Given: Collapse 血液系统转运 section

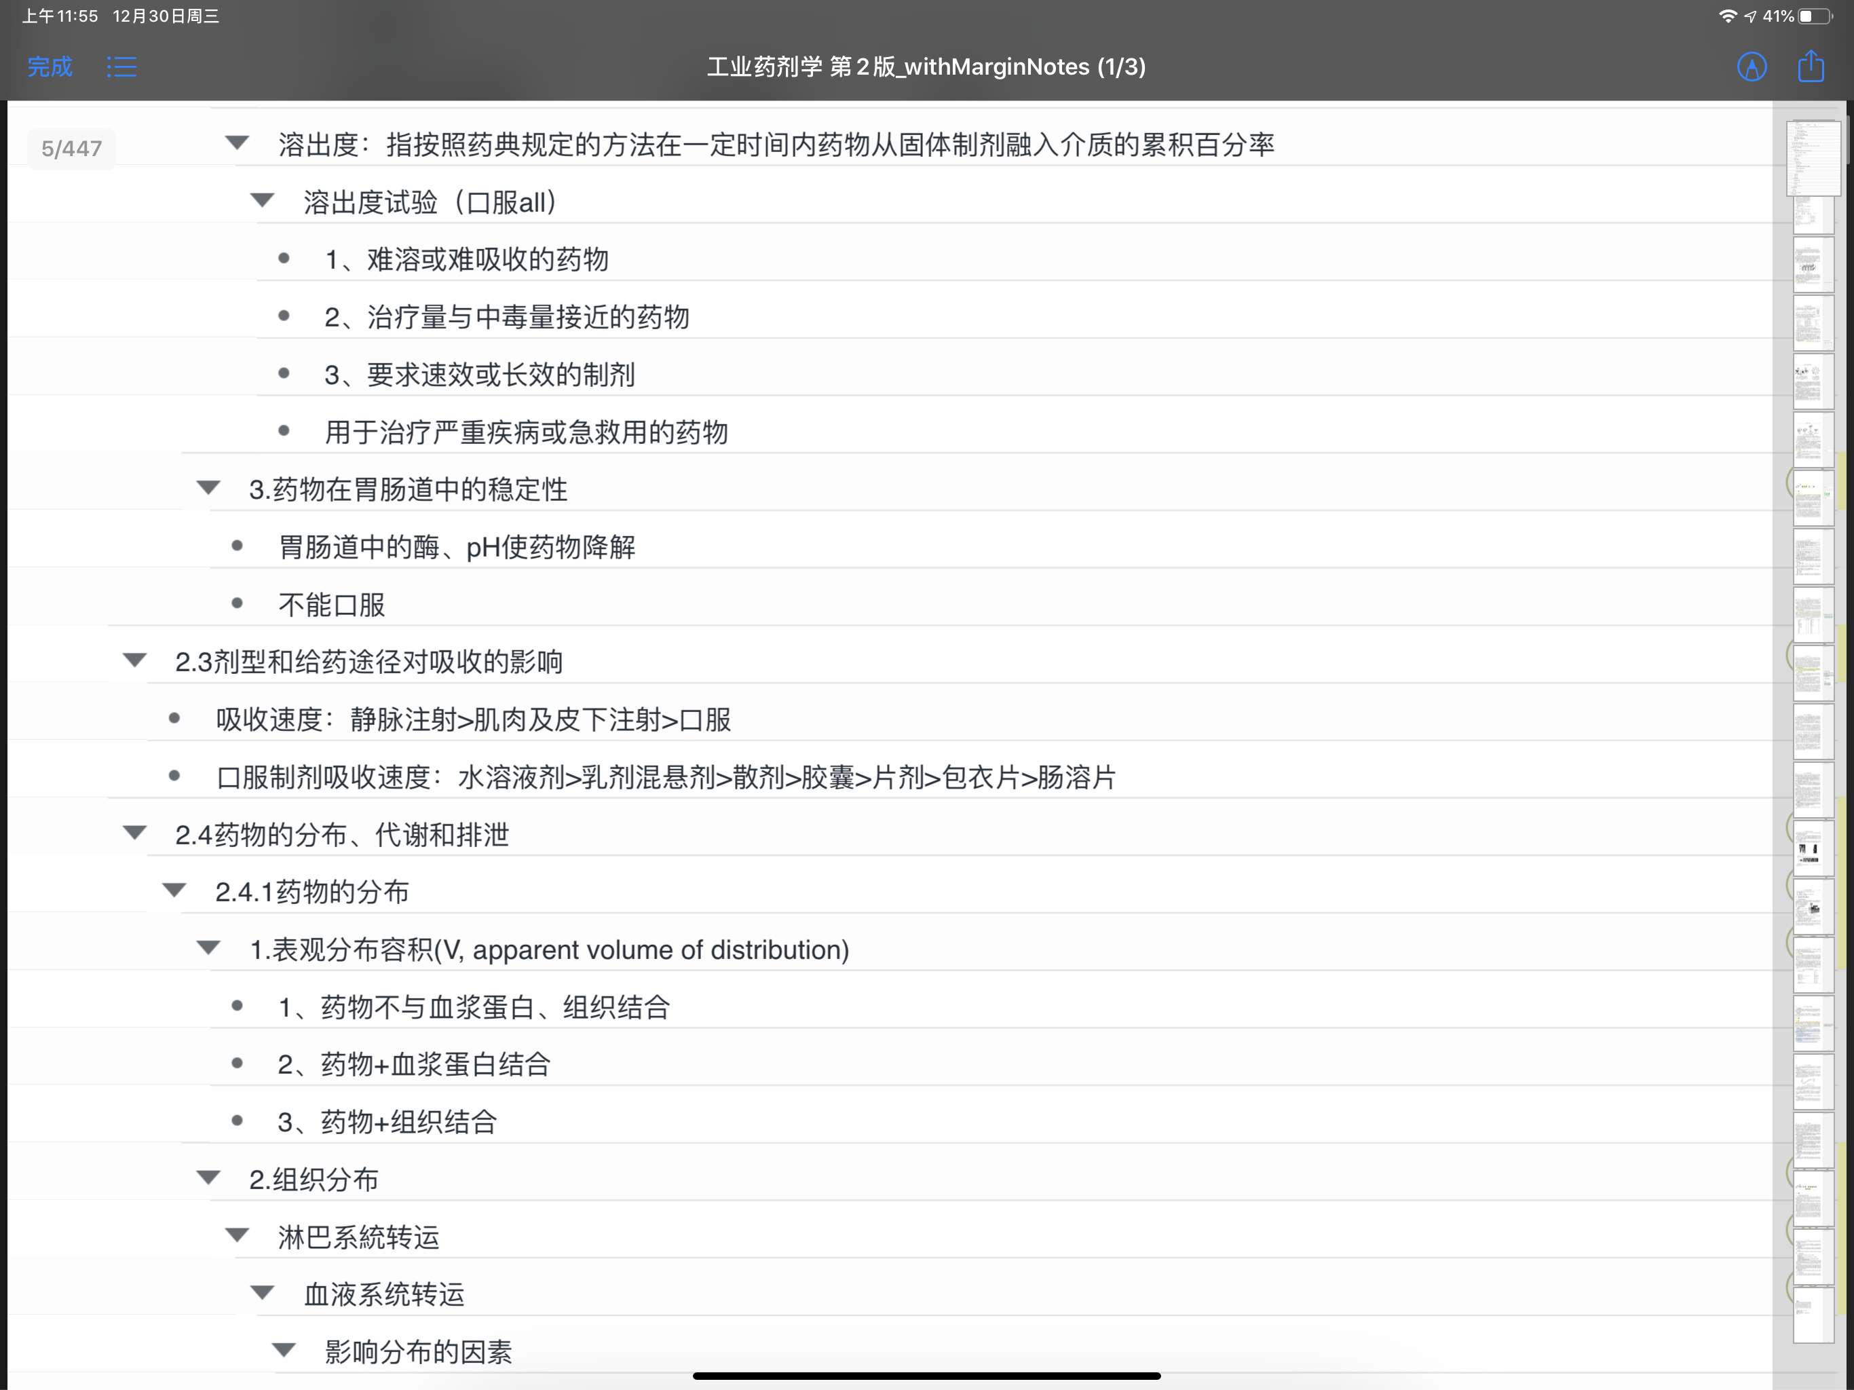Looking at the screenshot, I should (263, 1293).
